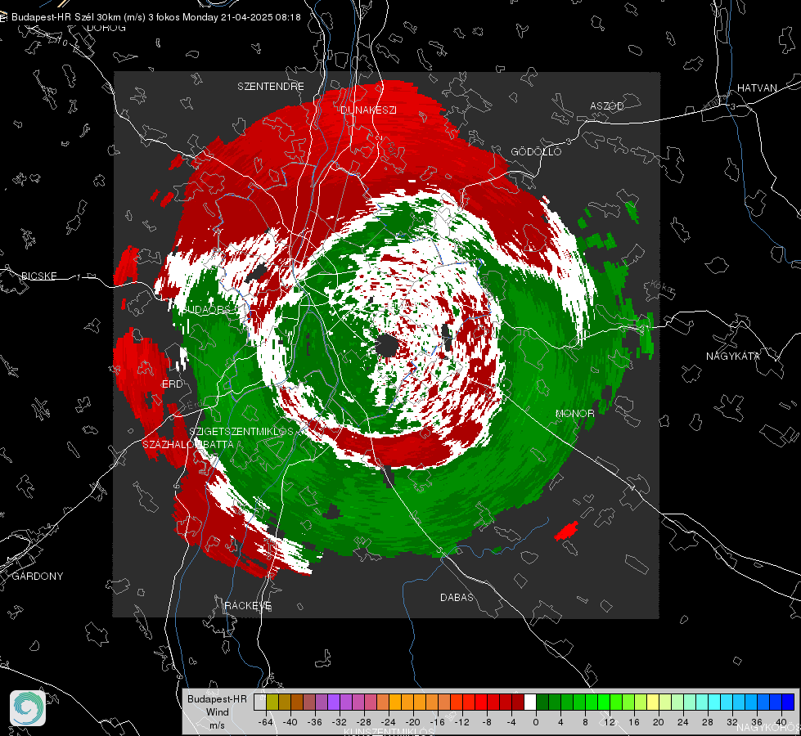Click the SZAZHALOMBATTA city label
This screenshot has width=801, height=736.
188,445
